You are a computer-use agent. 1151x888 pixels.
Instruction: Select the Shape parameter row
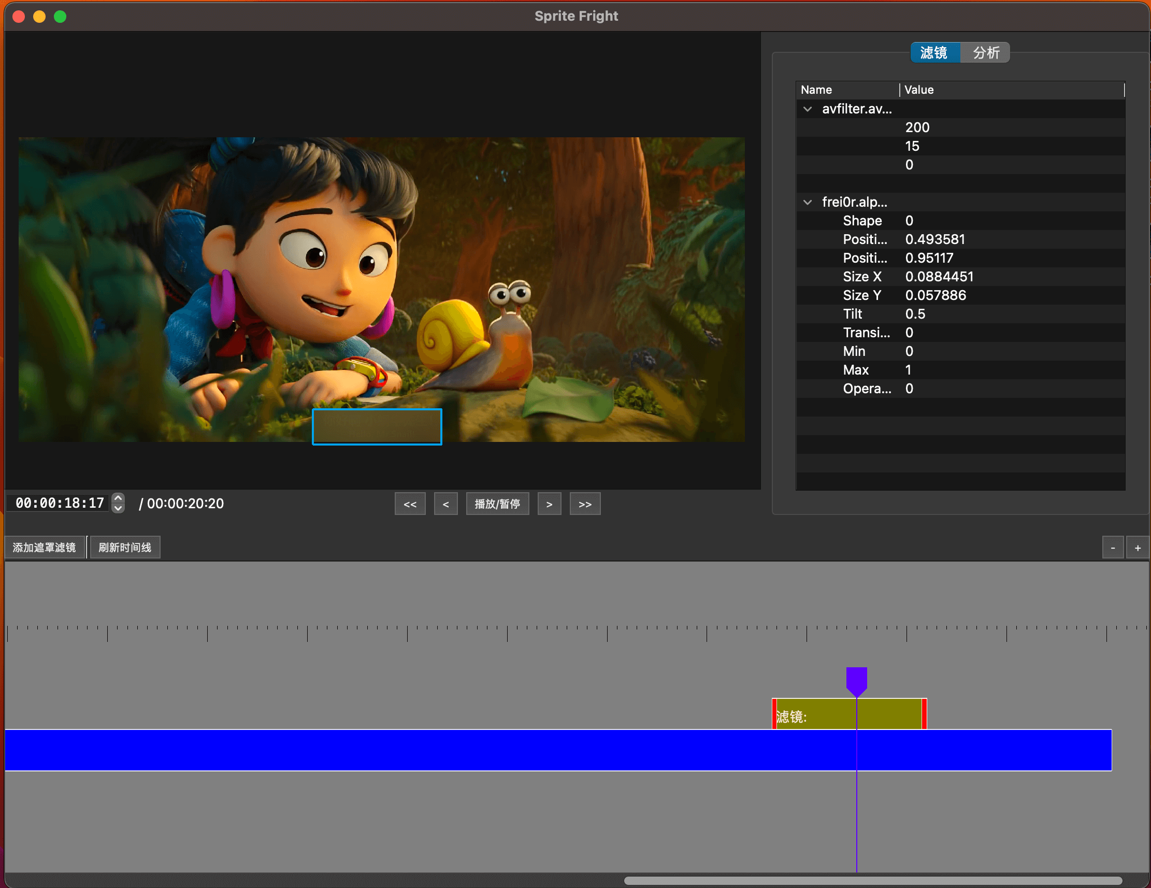click(961, 221)
